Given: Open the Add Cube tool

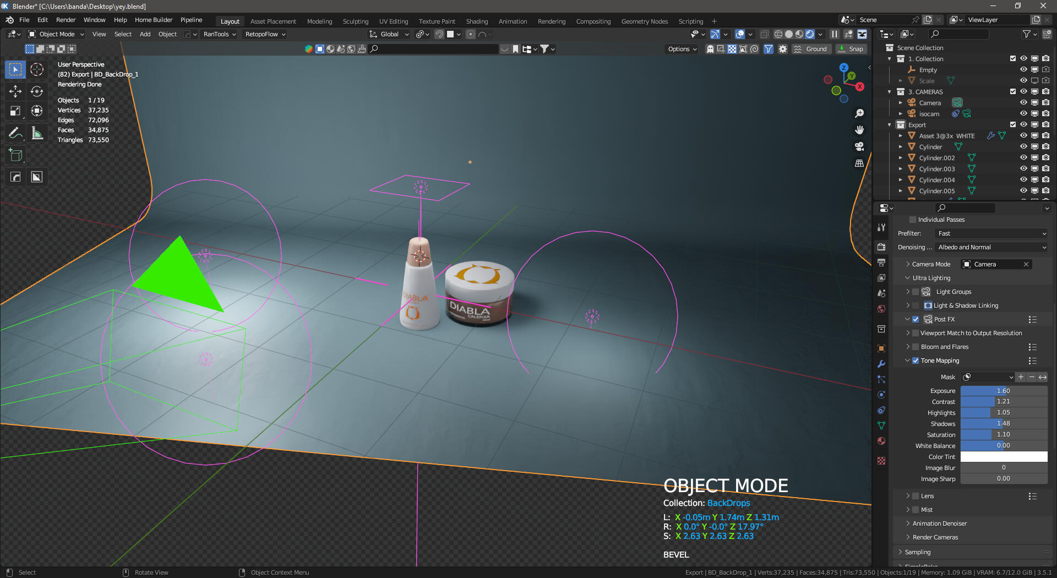Looking at the screenshot, I should coord(15,155).
